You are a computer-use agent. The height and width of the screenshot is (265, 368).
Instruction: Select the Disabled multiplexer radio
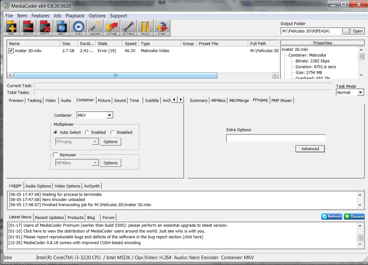112,132
